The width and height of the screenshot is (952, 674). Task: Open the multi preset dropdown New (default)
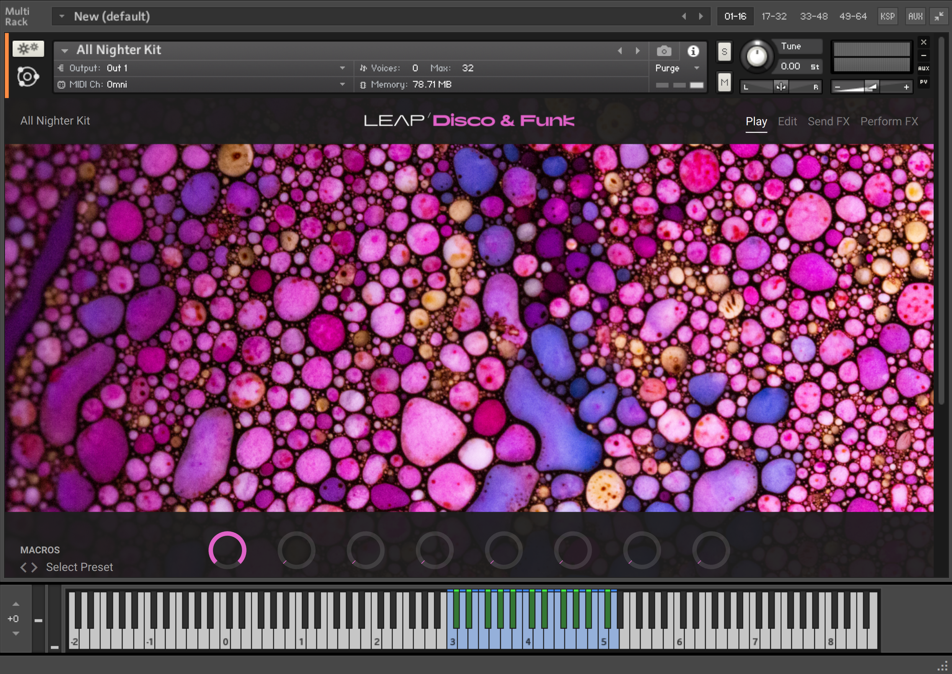(62, 16)
